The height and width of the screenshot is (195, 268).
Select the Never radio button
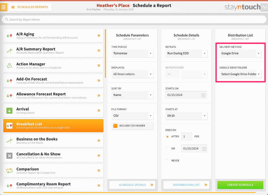pos(167,160)
